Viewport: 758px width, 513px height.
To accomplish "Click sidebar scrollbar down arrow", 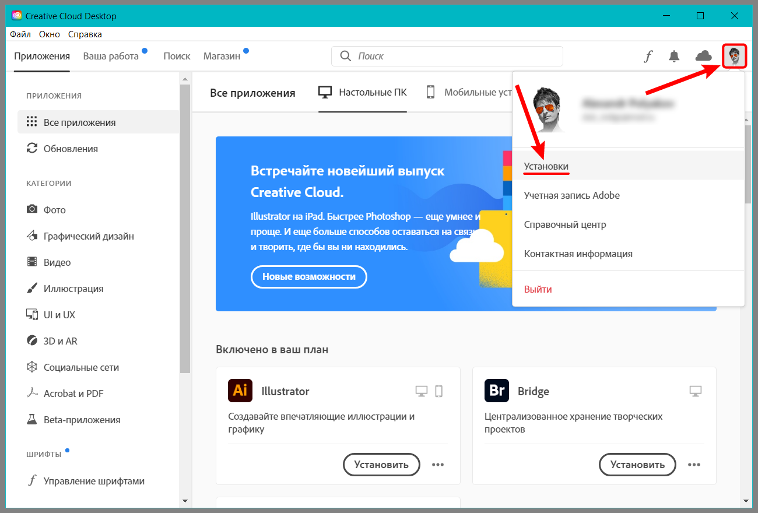I will (185, 500).
